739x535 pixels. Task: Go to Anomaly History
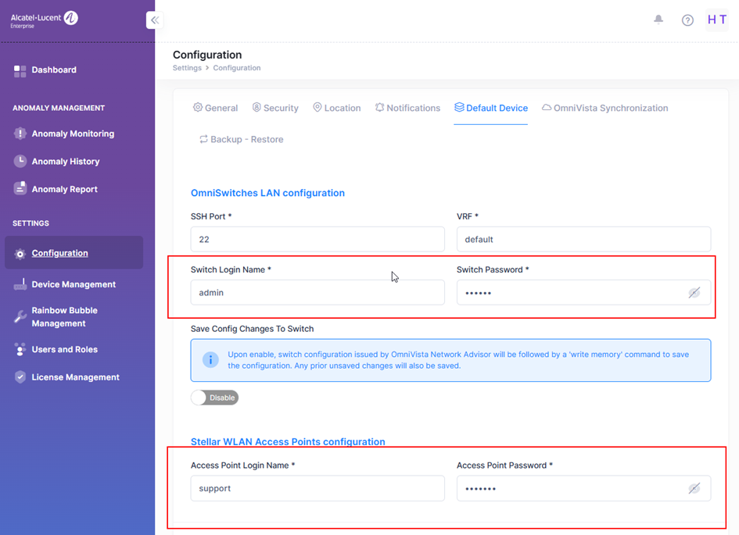(x=65, y=162)
